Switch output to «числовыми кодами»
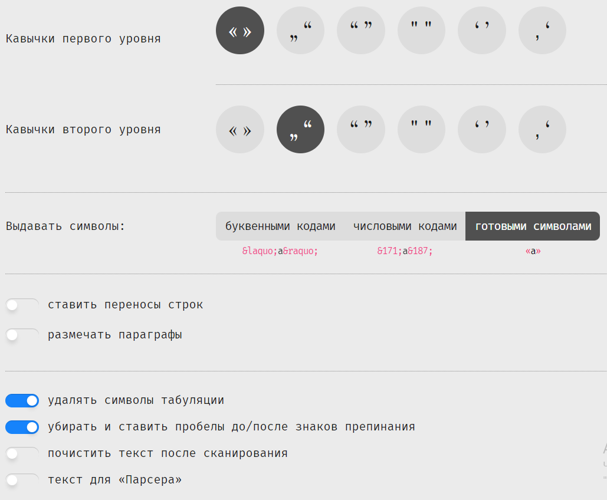607x500 pixels. point(405,226)
